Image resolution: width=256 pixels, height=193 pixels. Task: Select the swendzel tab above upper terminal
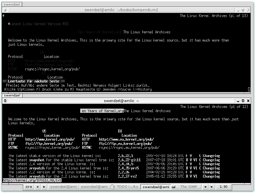pyautogui.click(x=12, y=5)
